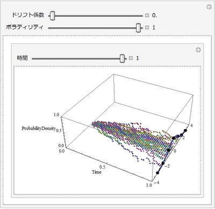Click the black point near axis value −2
This screenshot has width=215, height=209.
163,163
